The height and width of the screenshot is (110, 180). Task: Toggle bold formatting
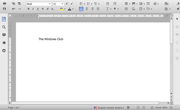coord(28,9)
